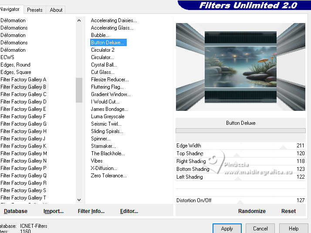
Task: Choose the Luma Greyscale filter
Action: tap(108, 116)
